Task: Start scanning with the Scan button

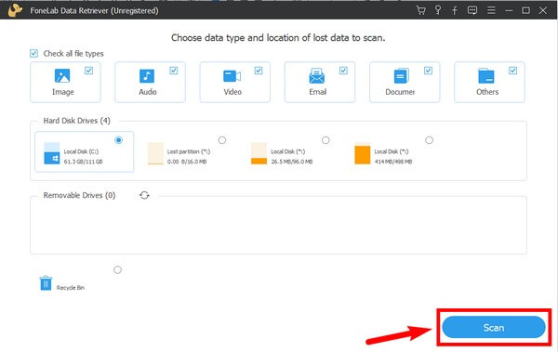Action: (x=494, y=327)
